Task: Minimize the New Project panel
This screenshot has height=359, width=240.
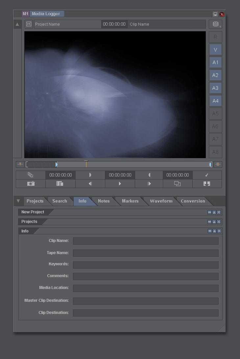Action: tap(209, 212)
